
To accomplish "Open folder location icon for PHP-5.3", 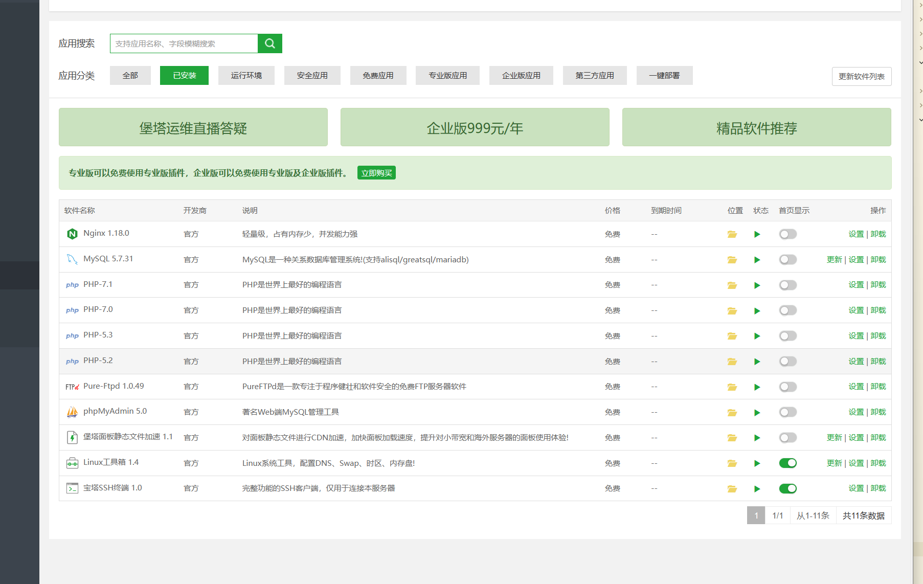I will point(732,336).
